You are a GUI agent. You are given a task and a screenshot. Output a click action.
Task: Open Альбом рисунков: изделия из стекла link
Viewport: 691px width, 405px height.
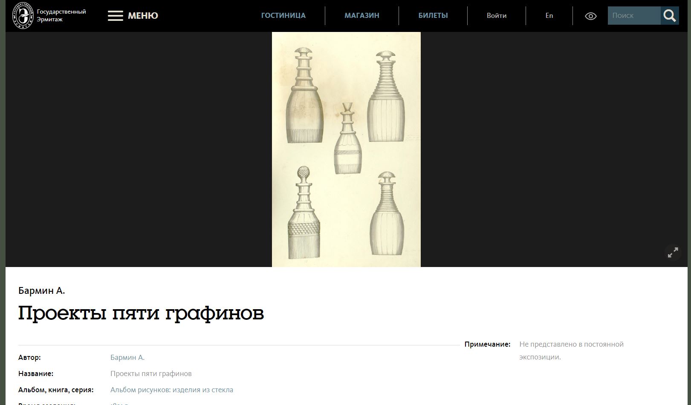coord(172,390)
